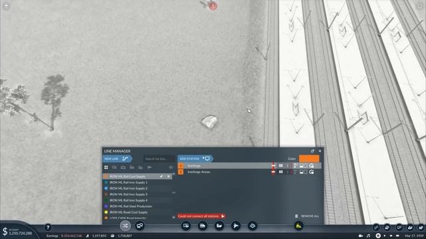
Task: Filter lines by ship type
Action: point(140,167)
